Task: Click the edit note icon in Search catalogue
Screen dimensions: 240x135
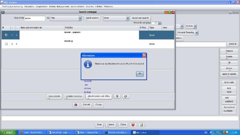Action: [x=126, y=96]
